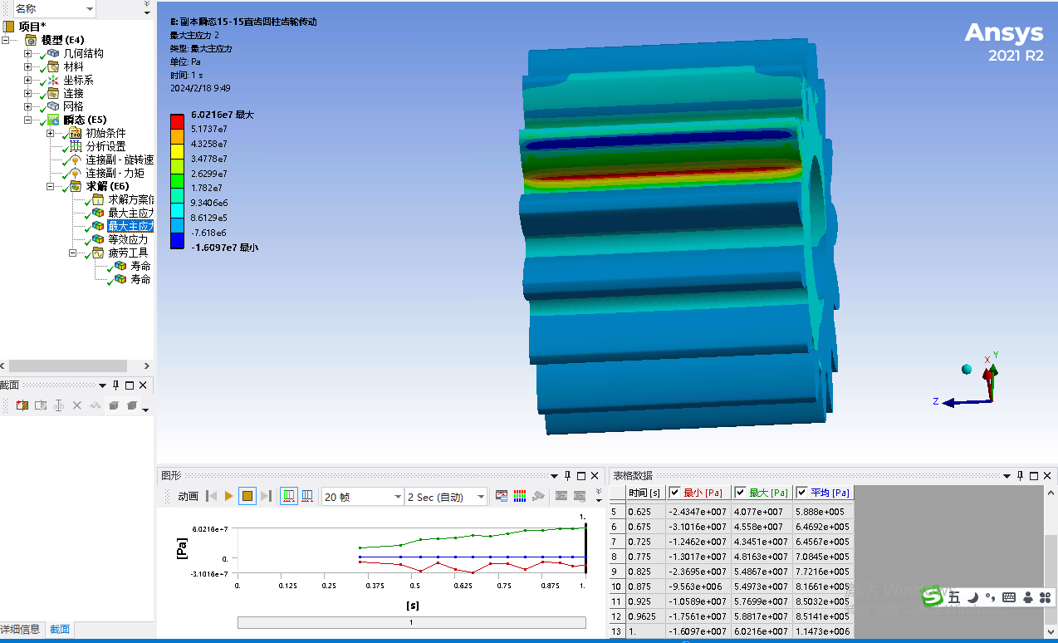Click the cyan ISO view ball
1058x643 pixels.
pos(967,369)
